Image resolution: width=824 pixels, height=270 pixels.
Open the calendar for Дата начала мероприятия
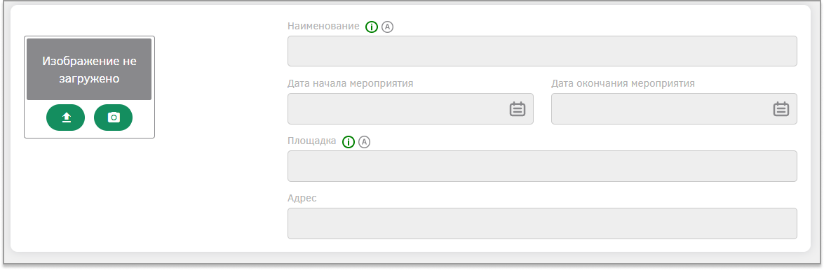tap(518, 109)
